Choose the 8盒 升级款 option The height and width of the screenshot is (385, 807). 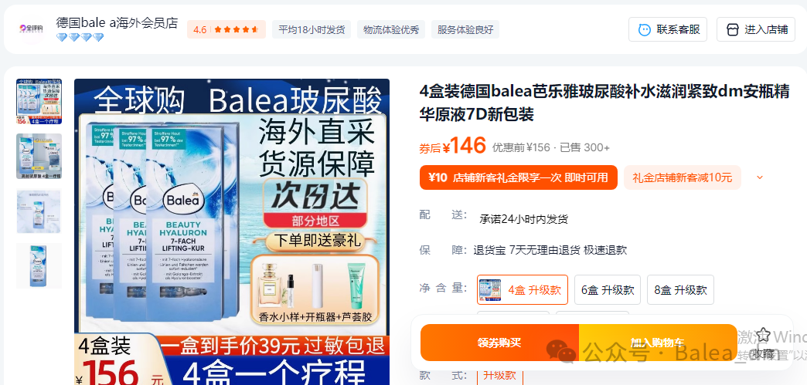[x=680, y=290]
